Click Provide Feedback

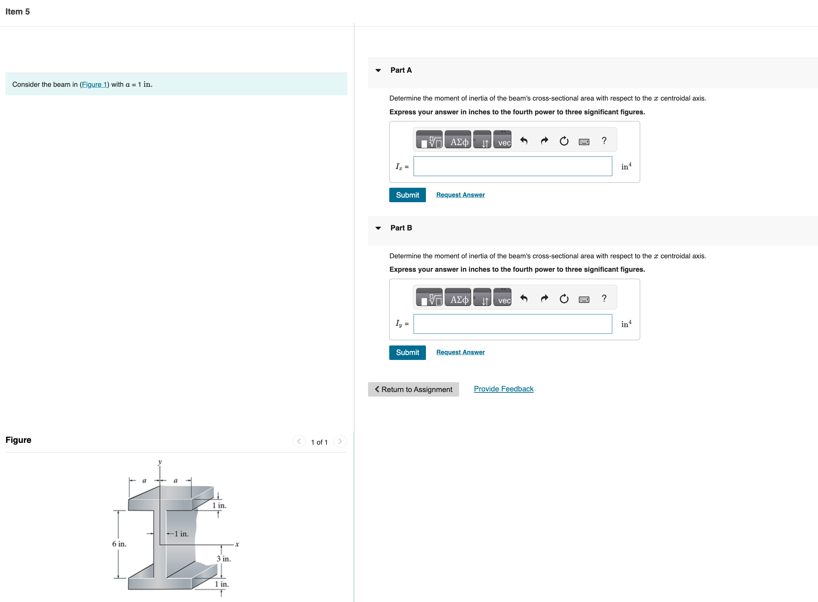click(x=503, y=389)
